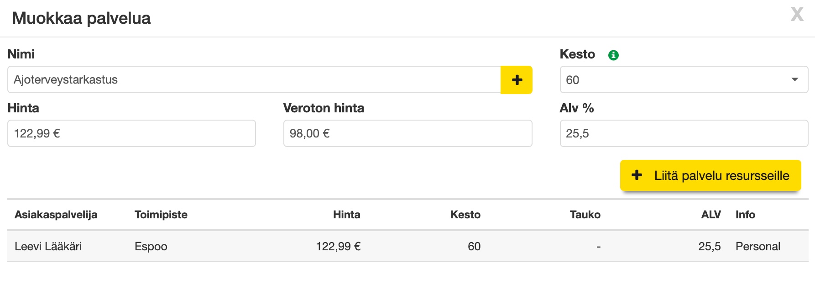Image resolution: width=815 pixels, height=285 pixels.
Task: Click the 122,99 € cell in the table row
Action: coord(338,247)
